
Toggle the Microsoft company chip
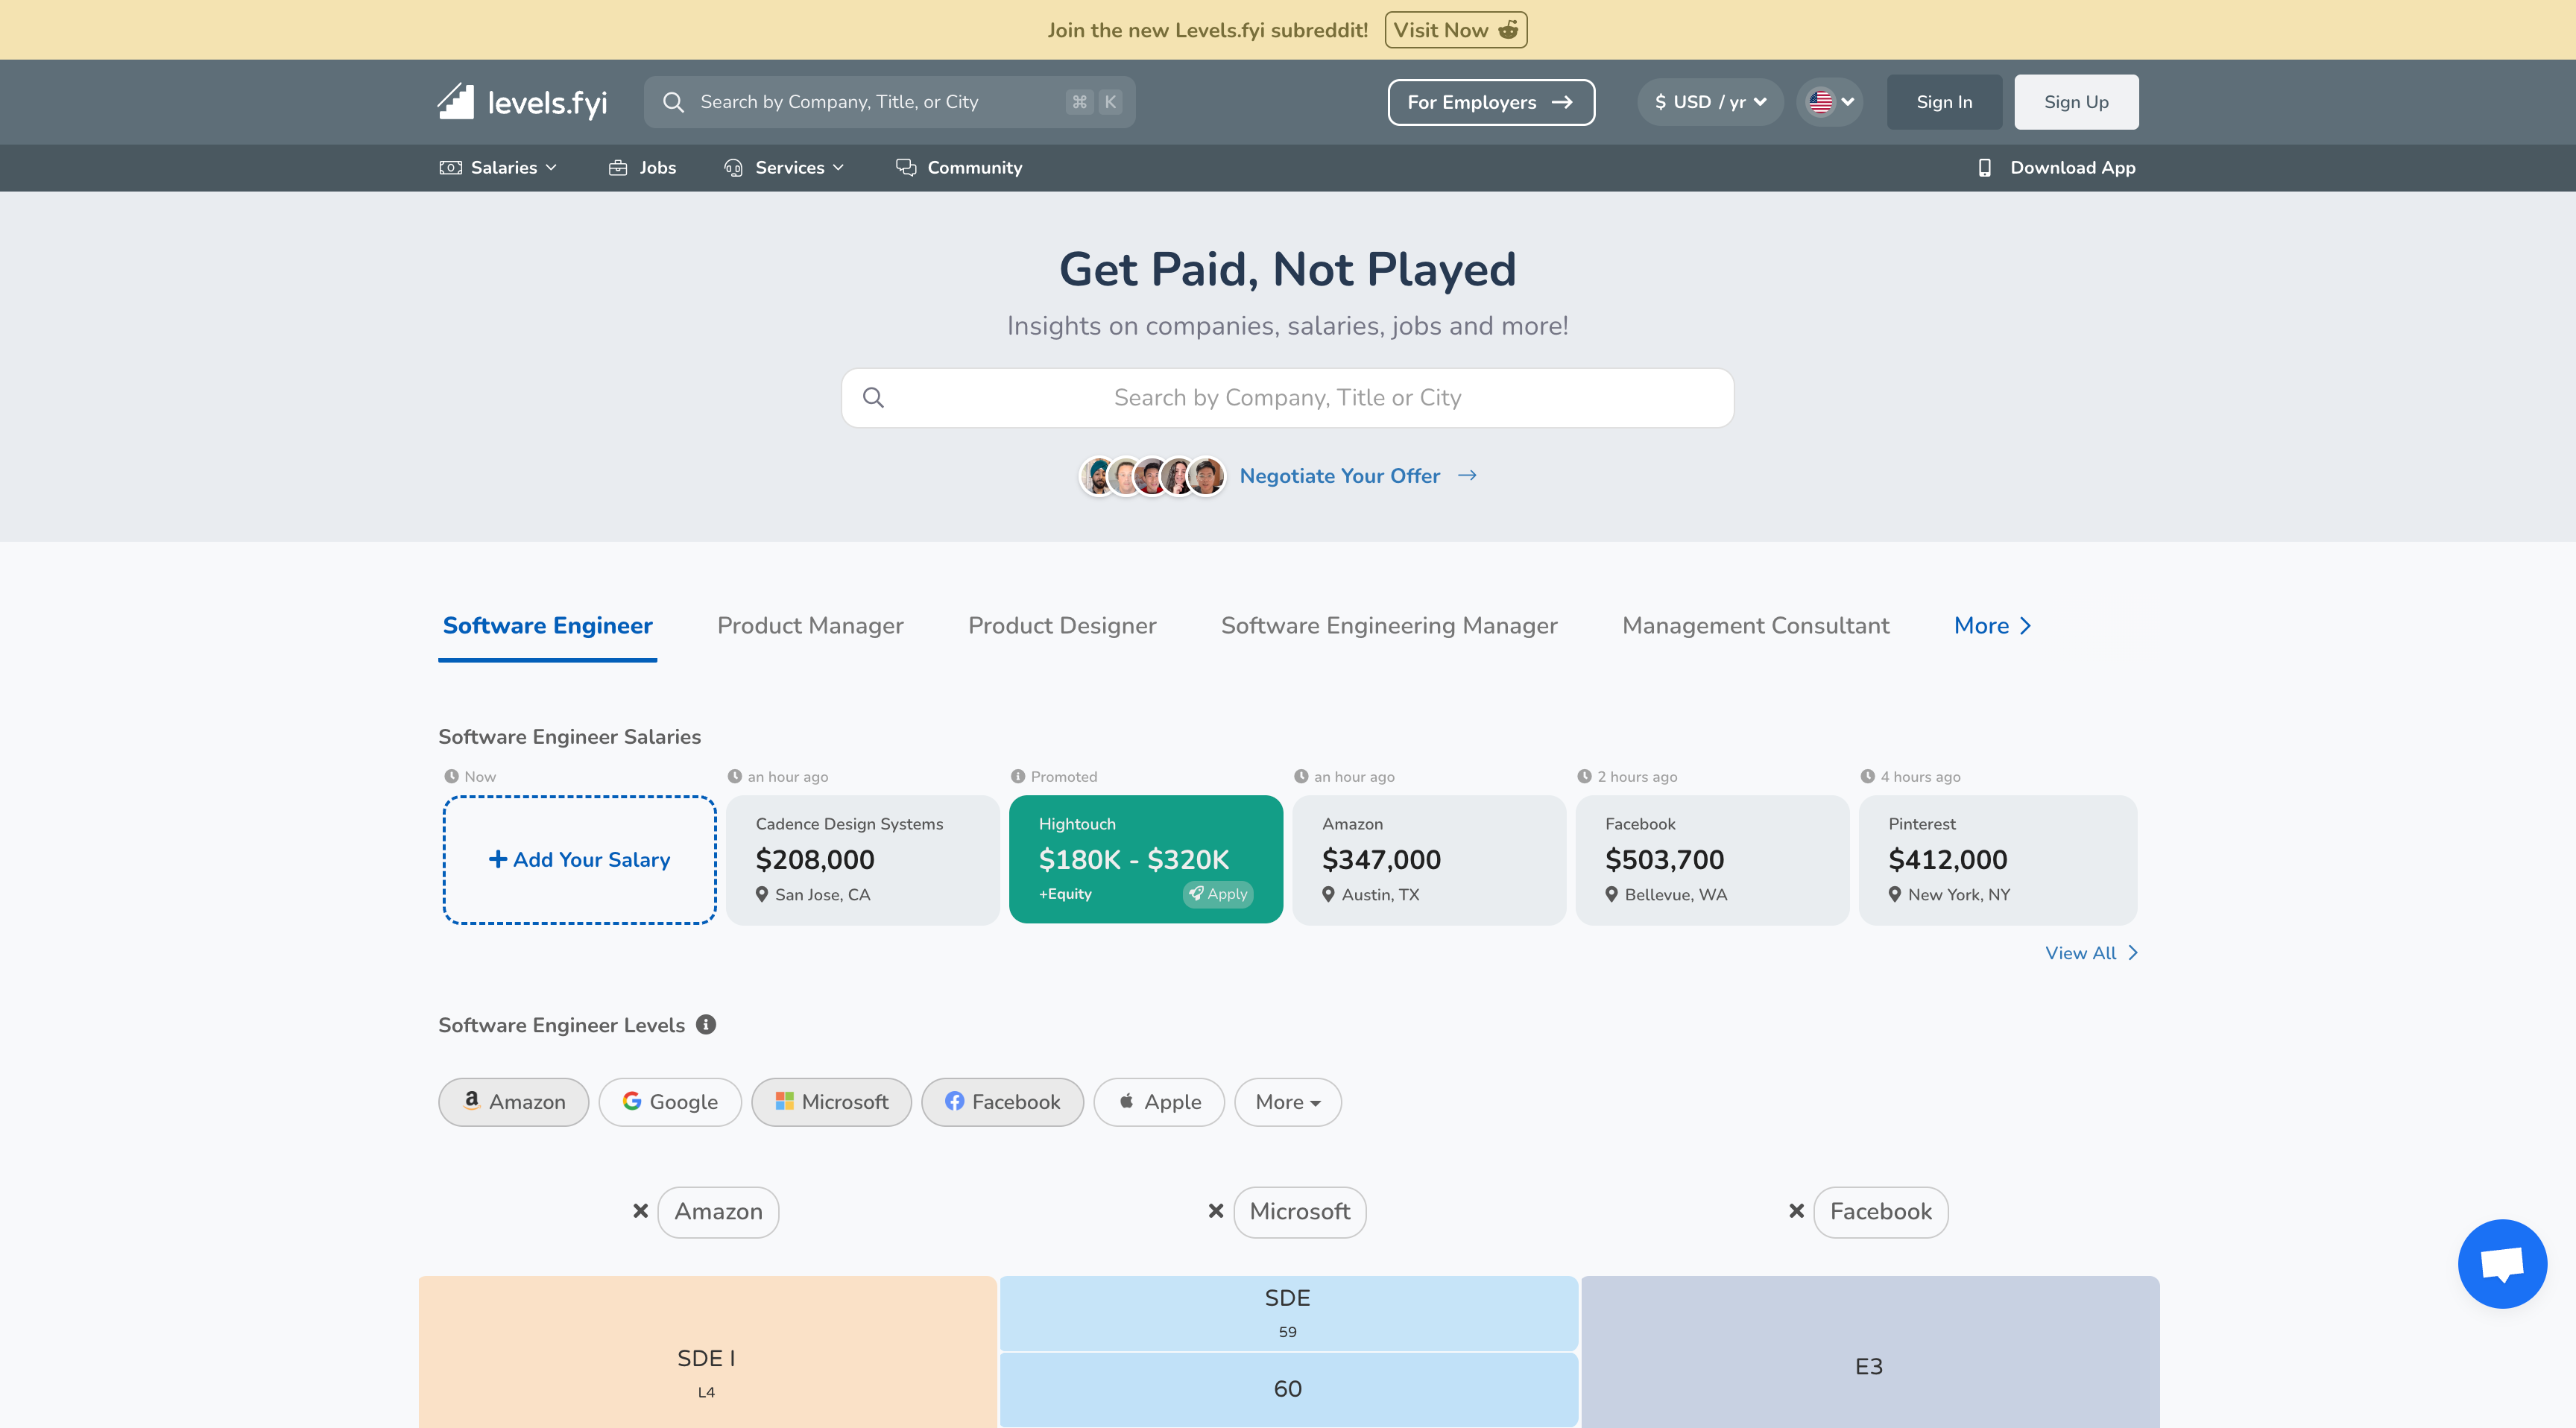pos(831,1102)
